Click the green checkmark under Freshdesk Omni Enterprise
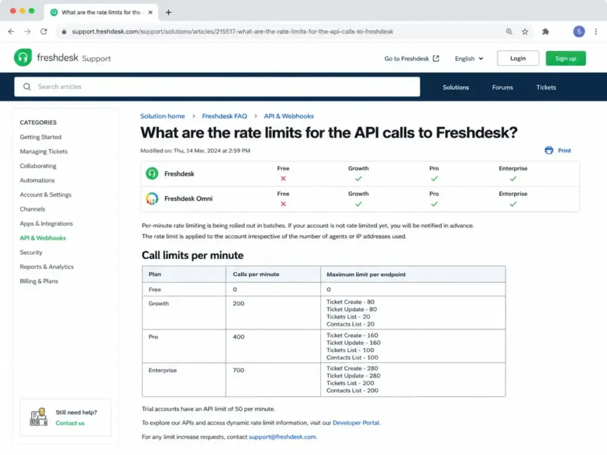This screenshot has width=607, height=455. (x=513, y=204)
